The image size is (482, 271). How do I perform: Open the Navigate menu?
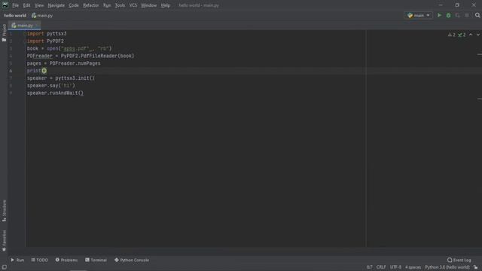56,5
